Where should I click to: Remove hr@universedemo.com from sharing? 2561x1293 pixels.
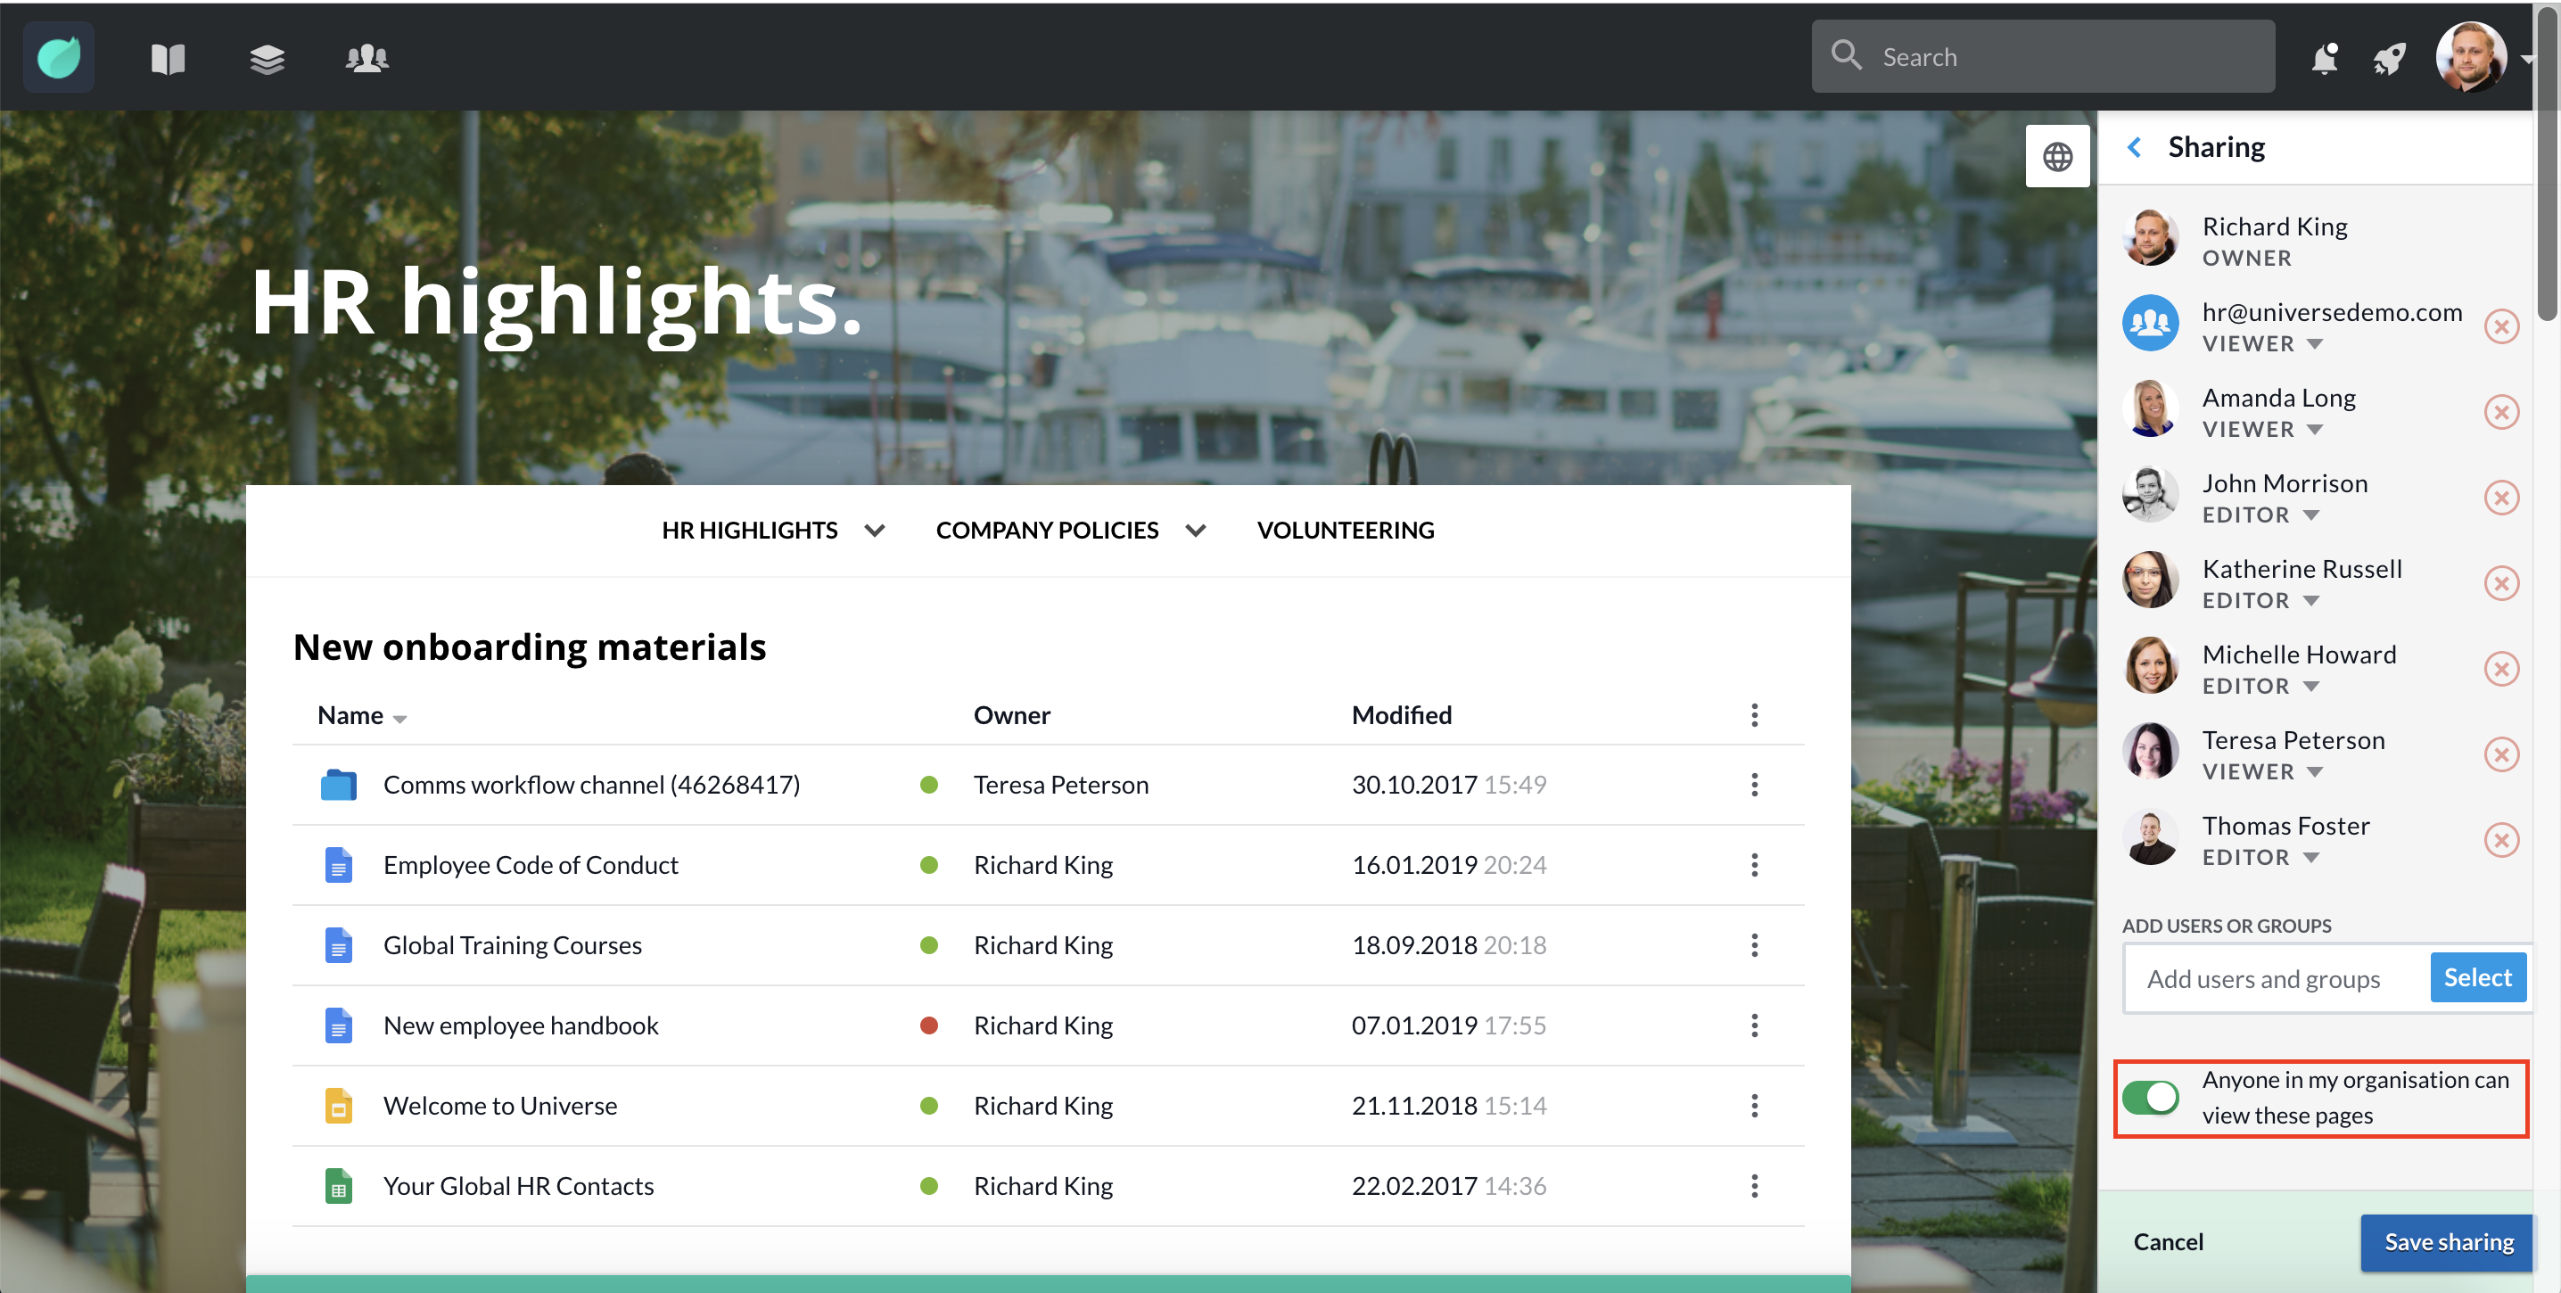tap(2501, 326)
